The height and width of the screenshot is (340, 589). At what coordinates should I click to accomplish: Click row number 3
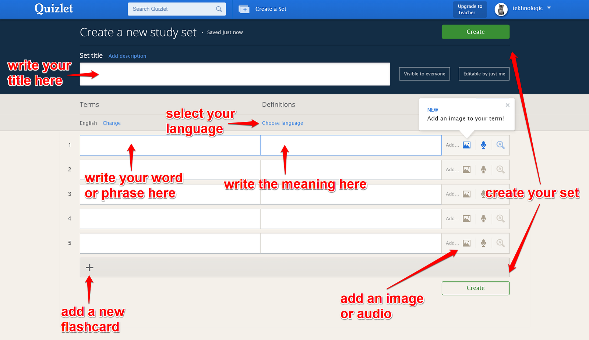70,194
